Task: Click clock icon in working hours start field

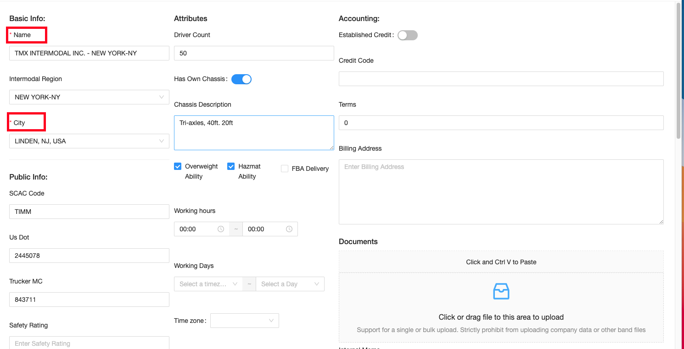Action: [x=221, y=229]
